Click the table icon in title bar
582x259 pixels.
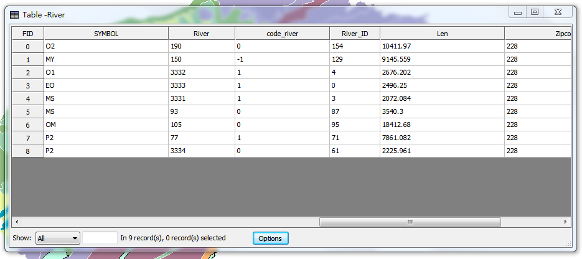pyautogui.click(x=14, y=14)
